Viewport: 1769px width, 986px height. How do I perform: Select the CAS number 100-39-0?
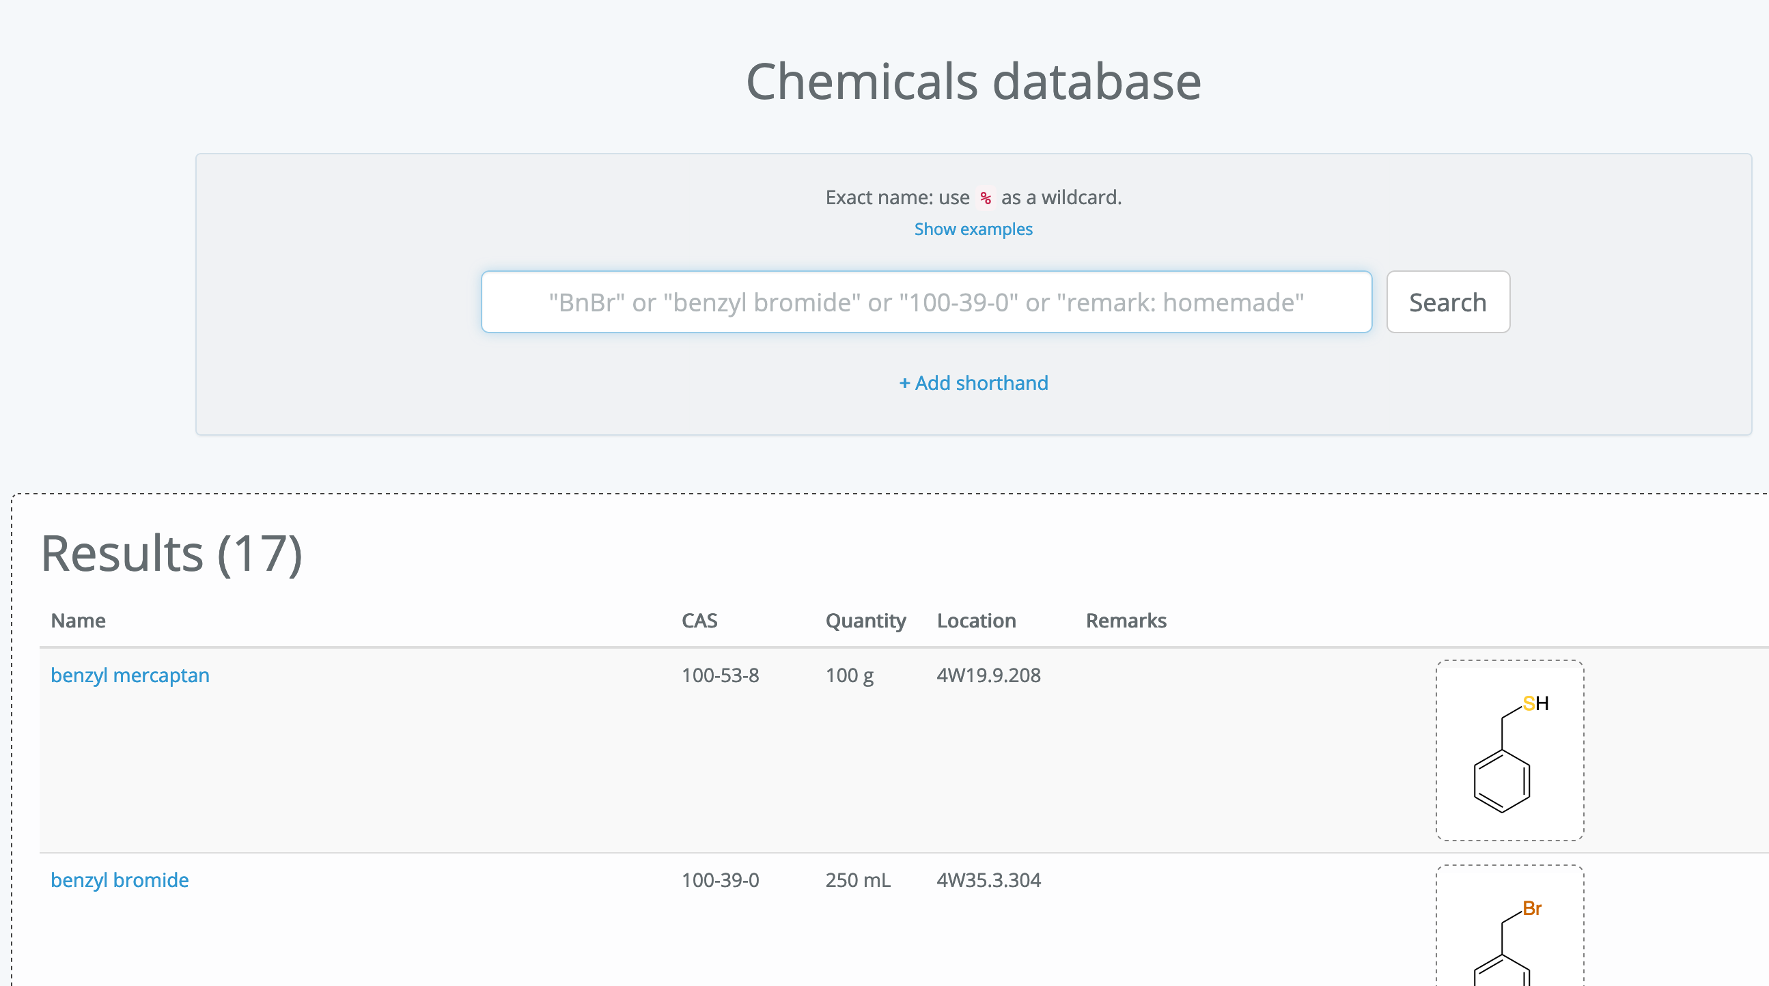pos(720,879)
